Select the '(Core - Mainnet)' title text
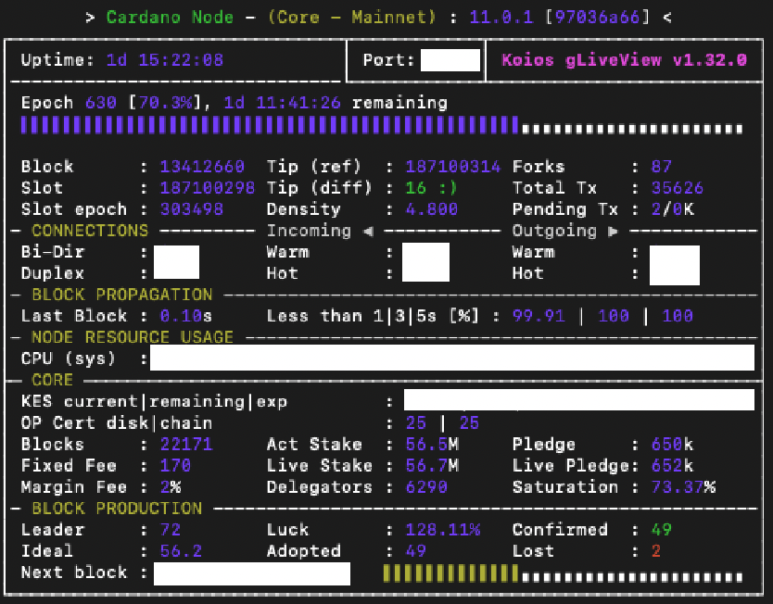Viewport: 773px width, 604px height. click(352, 18)
